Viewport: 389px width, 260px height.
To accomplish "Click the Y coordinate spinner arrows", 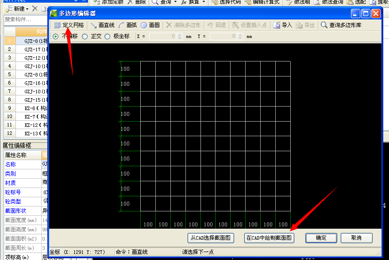I will 240,36.
